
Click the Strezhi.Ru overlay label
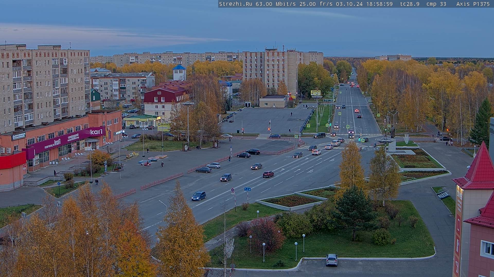[x=235, y=4]
